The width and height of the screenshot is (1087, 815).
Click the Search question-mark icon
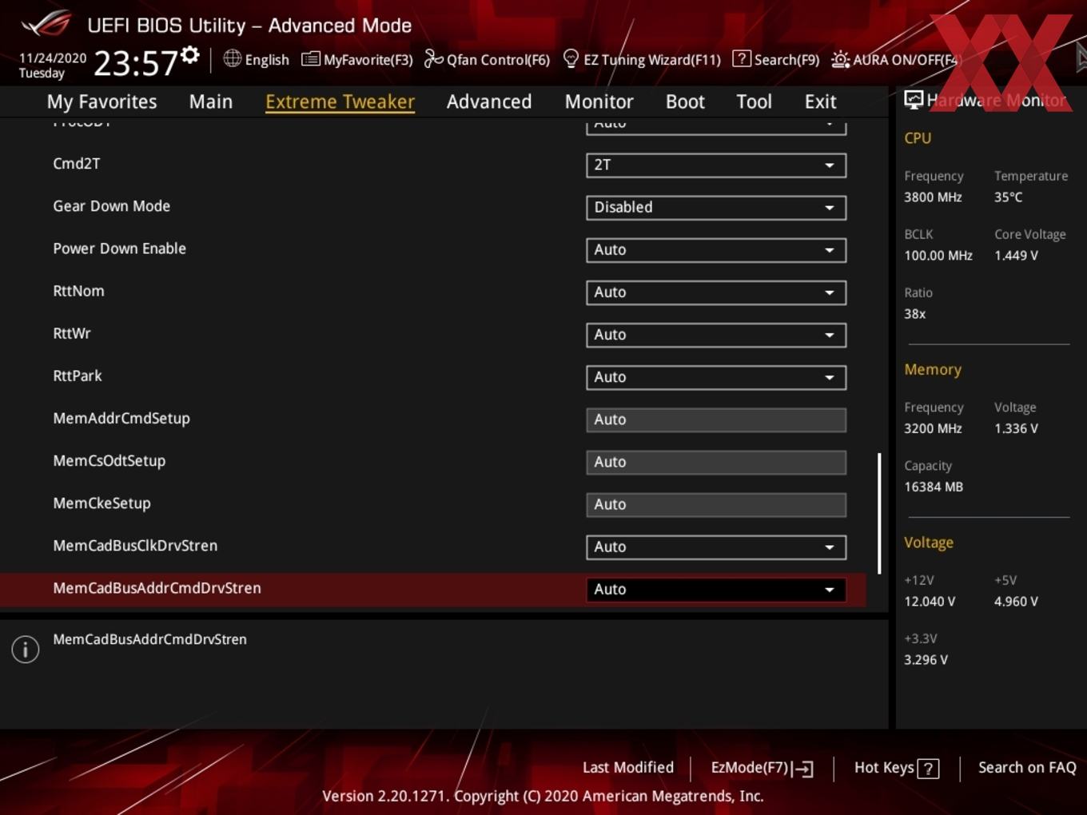741,58
